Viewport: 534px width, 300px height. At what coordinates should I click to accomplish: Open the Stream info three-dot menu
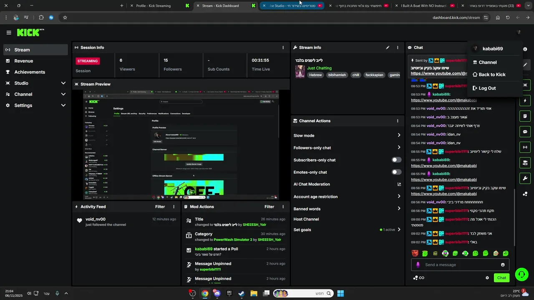pos(398,47)
